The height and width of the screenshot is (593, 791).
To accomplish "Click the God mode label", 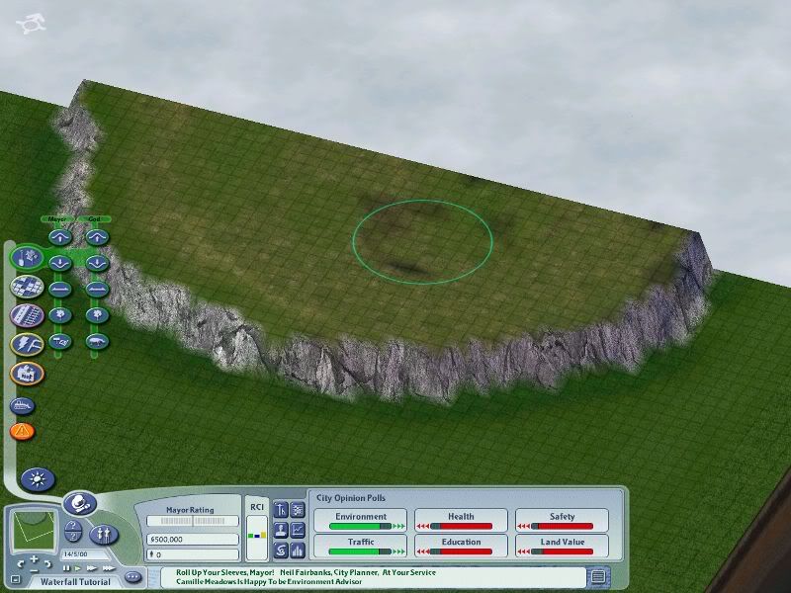I will [x=94, y=219].
